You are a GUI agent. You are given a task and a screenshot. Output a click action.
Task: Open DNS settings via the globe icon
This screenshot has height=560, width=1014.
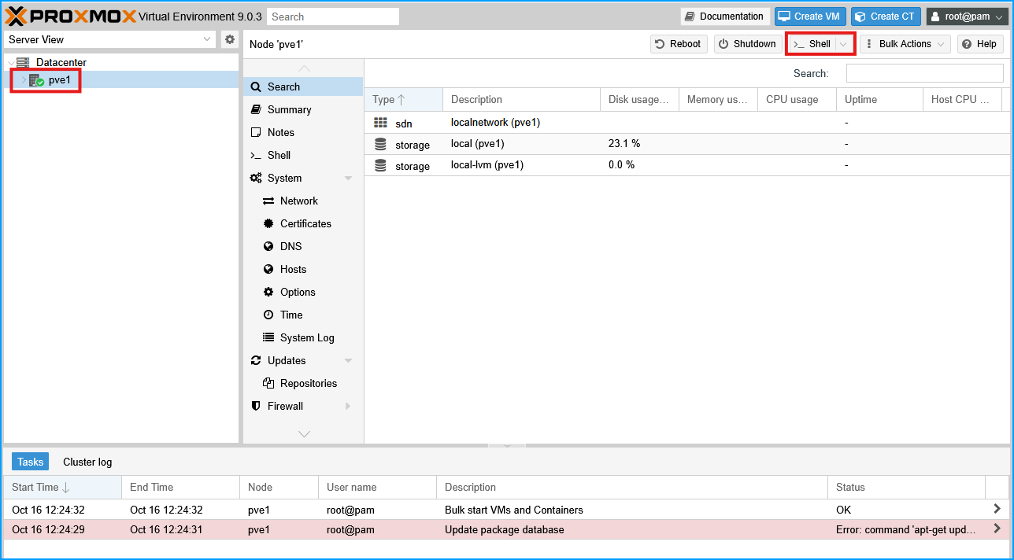tap(268, 246)
